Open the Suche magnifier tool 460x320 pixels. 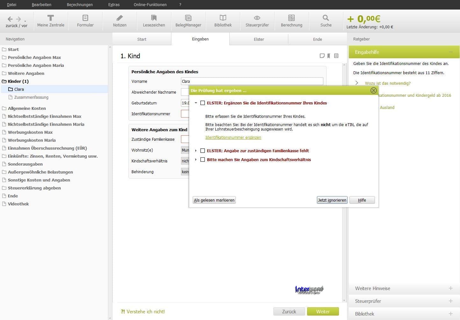click(x=326, y=21)
